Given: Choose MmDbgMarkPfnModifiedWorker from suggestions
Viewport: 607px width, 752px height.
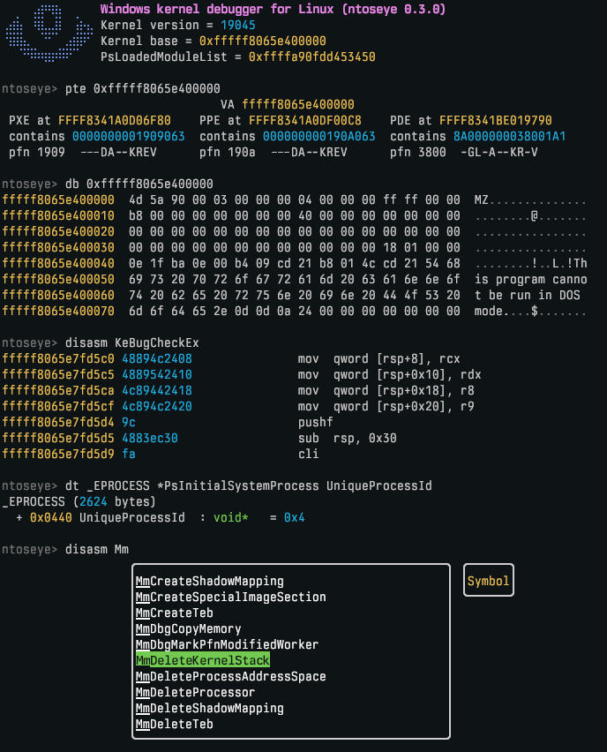Looking at the screenshot, I should 227,644.
